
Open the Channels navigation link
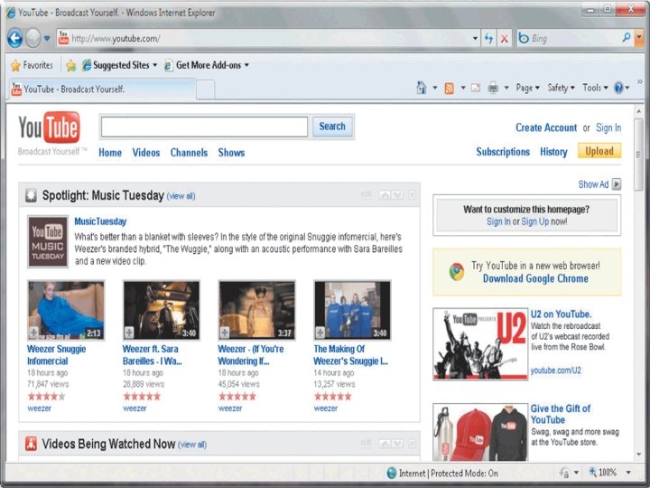click(189, 153)
